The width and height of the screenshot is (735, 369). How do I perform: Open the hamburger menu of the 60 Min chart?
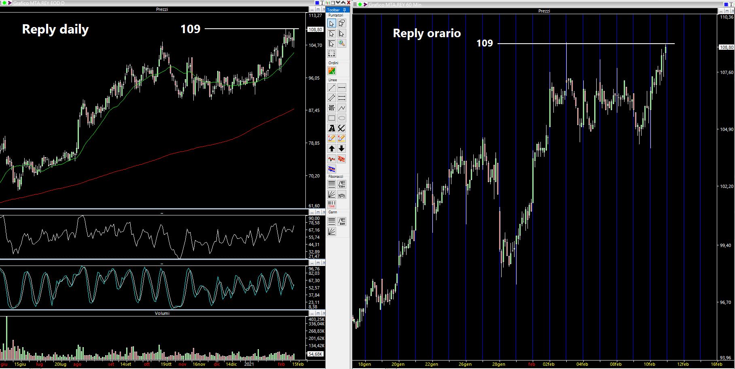point(355,4)
